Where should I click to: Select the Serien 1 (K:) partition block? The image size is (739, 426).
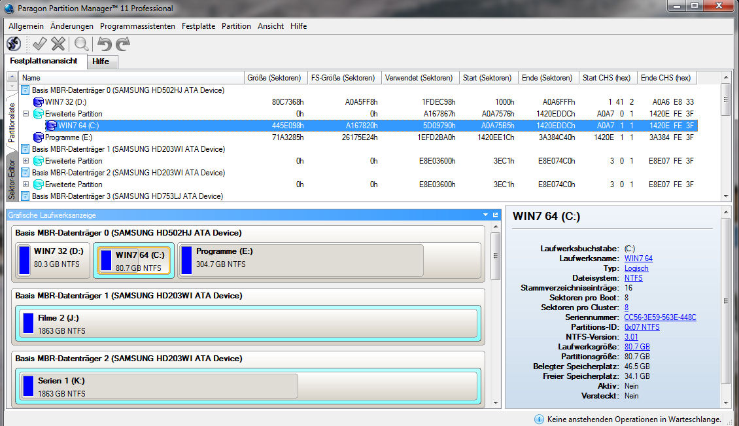248,386
